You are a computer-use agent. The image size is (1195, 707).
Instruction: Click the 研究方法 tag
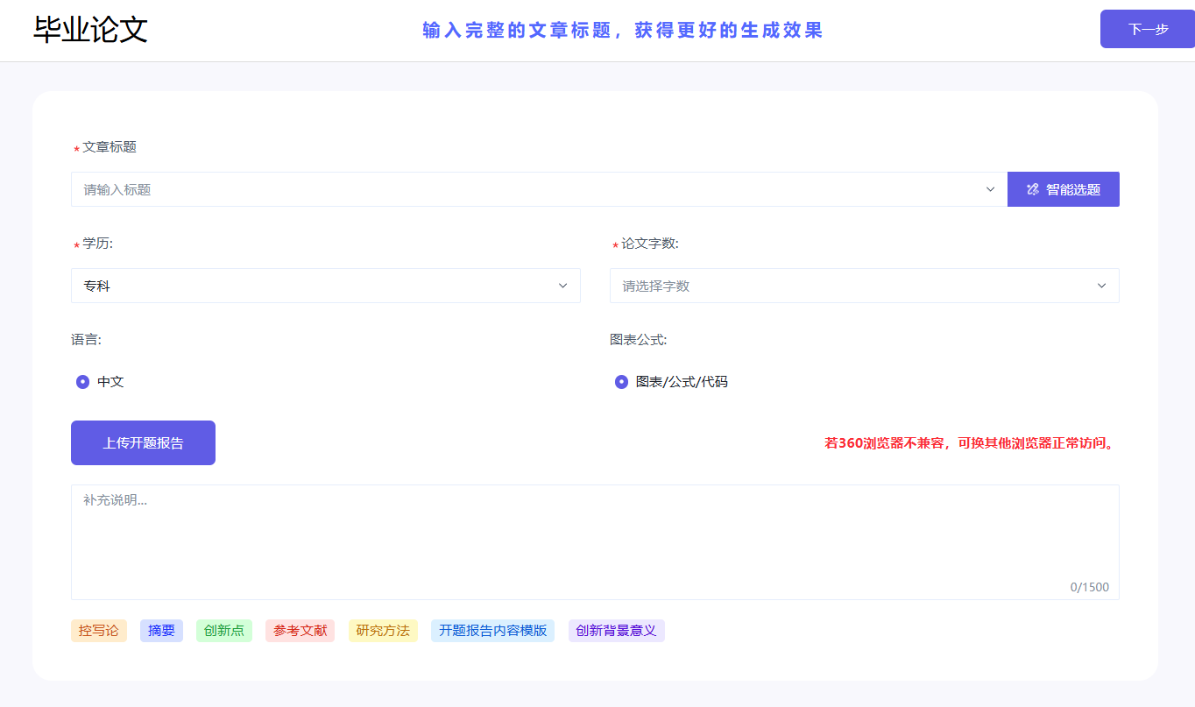pos(383,631)
